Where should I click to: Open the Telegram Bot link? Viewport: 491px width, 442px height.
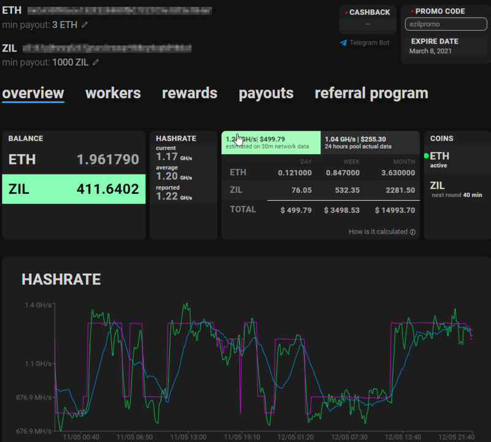369,43
